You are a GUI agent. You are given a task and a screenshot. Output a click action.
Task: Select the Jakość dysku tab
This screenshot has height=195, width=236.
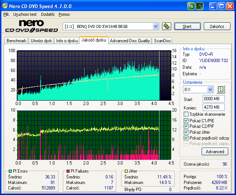click(94, 40)
